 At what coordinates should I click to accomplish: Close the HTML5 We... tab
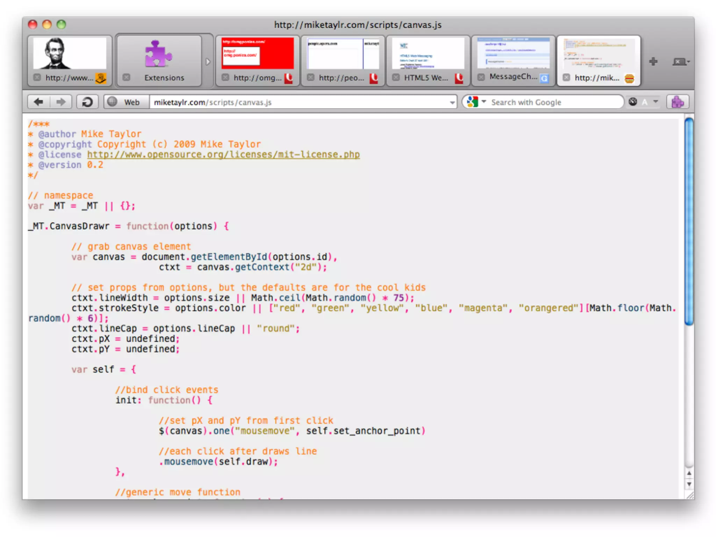(396, 77)
